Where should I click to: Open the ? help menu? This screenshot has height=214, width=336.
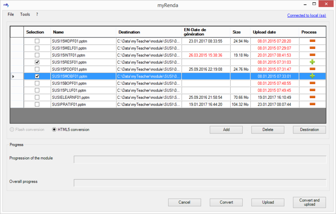click(x=37, y=14)
